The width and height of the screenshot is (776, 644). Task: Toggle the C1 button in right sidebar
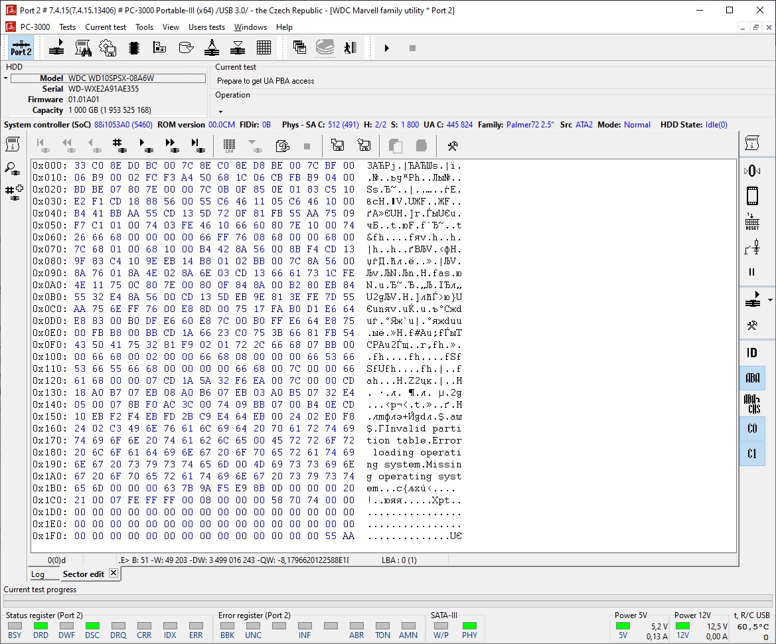pos(752,454)
